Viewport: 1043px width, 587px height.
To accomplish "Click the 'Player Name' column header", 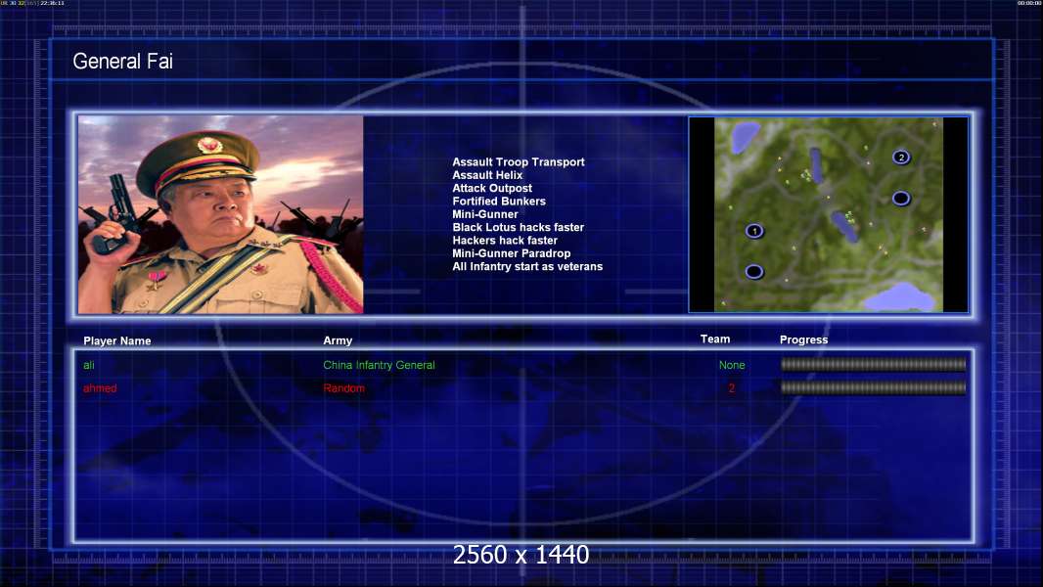I will point(117,341).
